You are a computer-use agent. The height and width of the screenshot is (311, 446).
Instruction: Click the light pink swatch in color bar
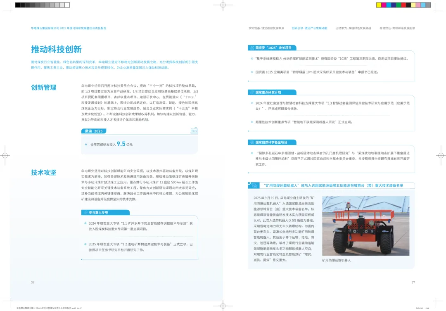pos(418,5)
